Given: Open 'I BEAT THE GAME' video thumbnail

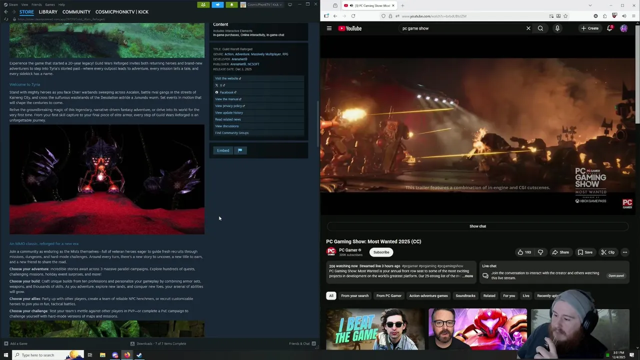Looking at the screenshot, I should pos(375,329).
